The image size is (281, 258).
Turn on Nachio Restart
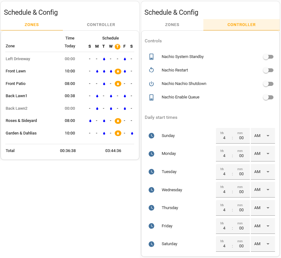pos(268,70)
